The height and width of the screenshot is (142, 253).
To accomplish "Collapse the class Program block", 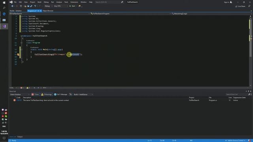I will click(21, 43).
